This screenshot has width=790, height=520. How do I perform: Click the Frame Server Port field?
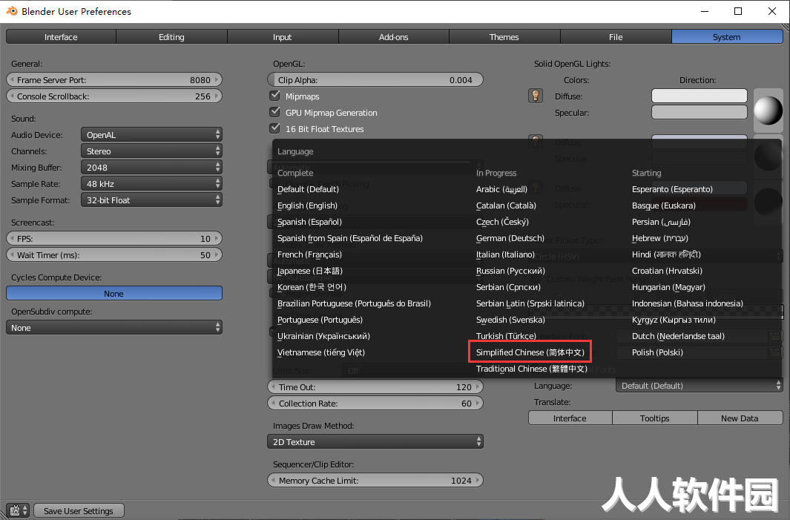click(x=114, y=79)
